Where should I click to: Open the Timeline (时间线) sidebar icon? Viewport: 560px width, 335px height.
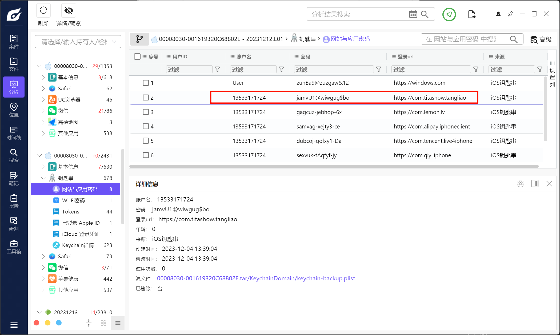[x=14, y=133]
